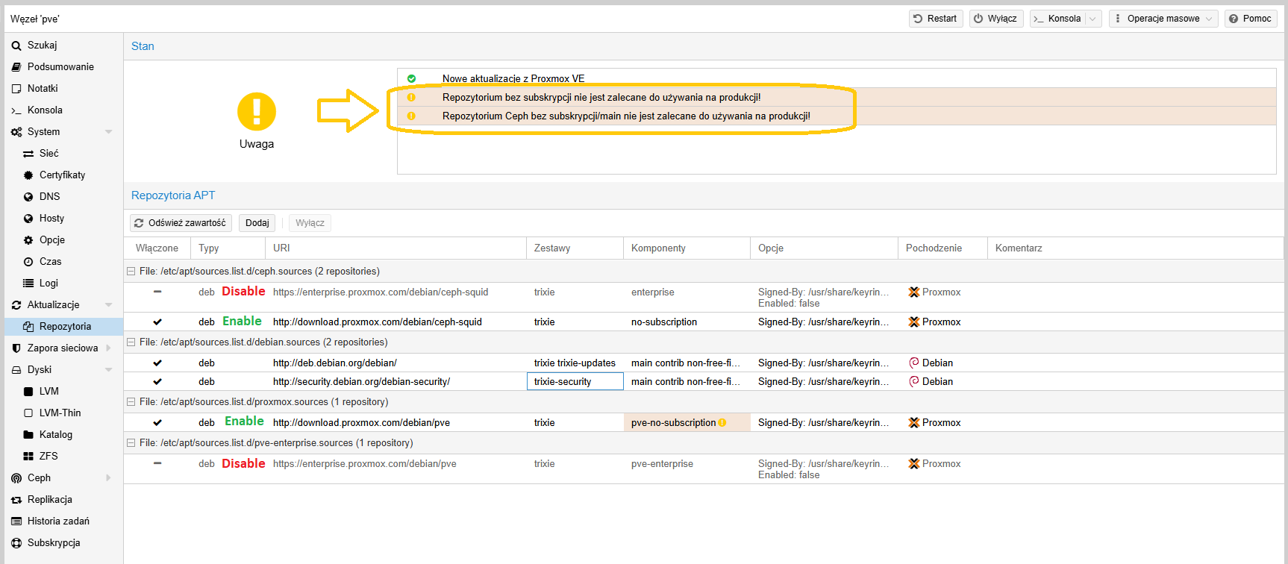Click the Ceph icon in sidebar
1288x564 pixels.
pyautogui.click(x=16, y=478)
